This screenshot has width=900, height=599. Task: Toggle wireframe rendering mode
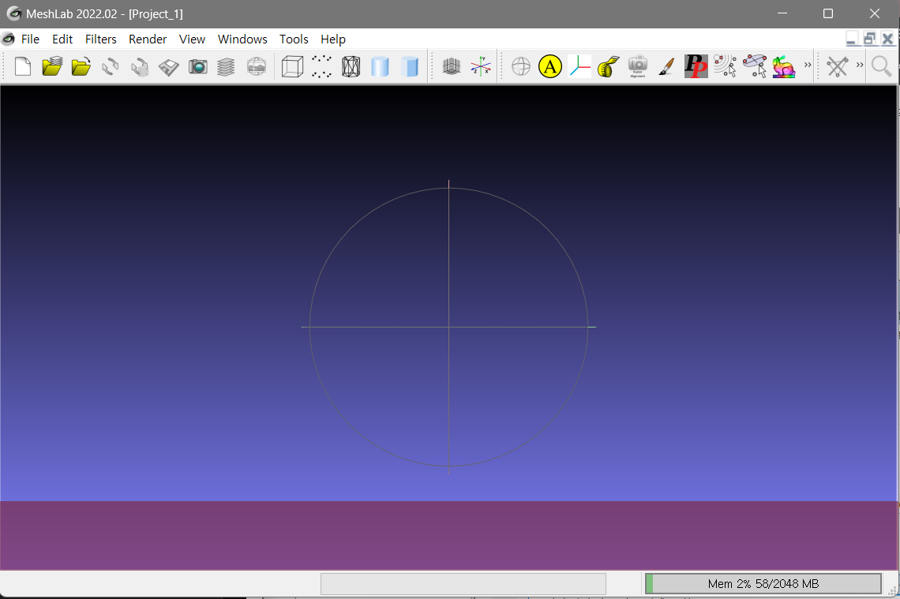pos(351,67)
